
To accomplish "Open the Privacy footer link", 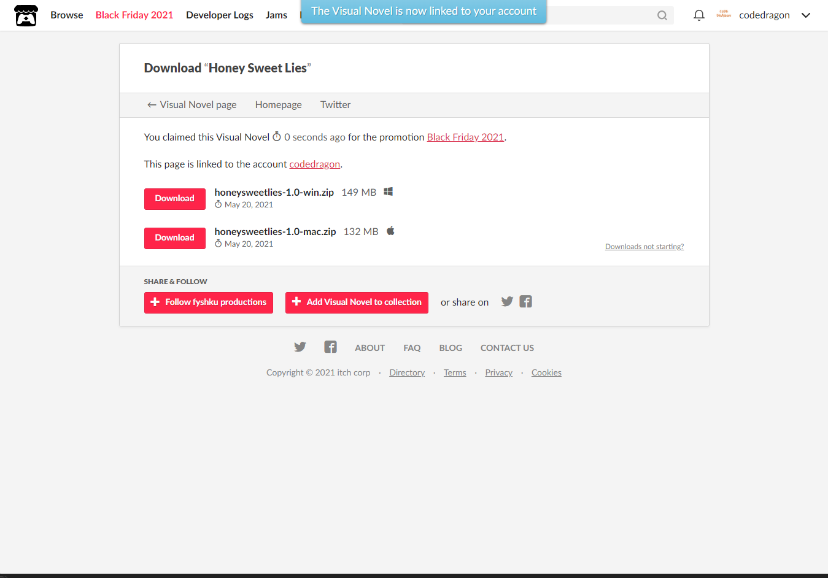I will point(499,372).
